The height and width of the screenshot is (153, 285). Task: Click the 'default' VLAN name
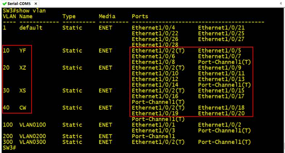31,28
